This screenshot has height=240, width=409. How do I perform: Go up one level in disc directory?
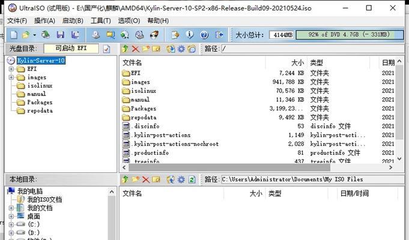[125, 49]
